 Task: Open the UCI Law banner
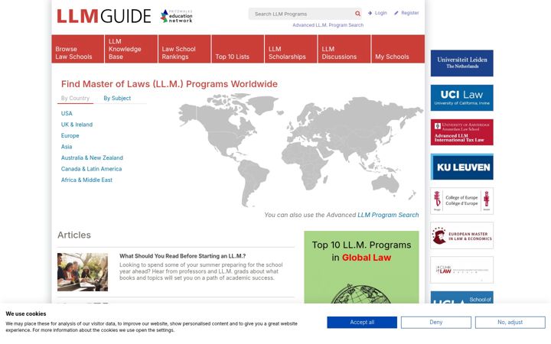(461, 98)
